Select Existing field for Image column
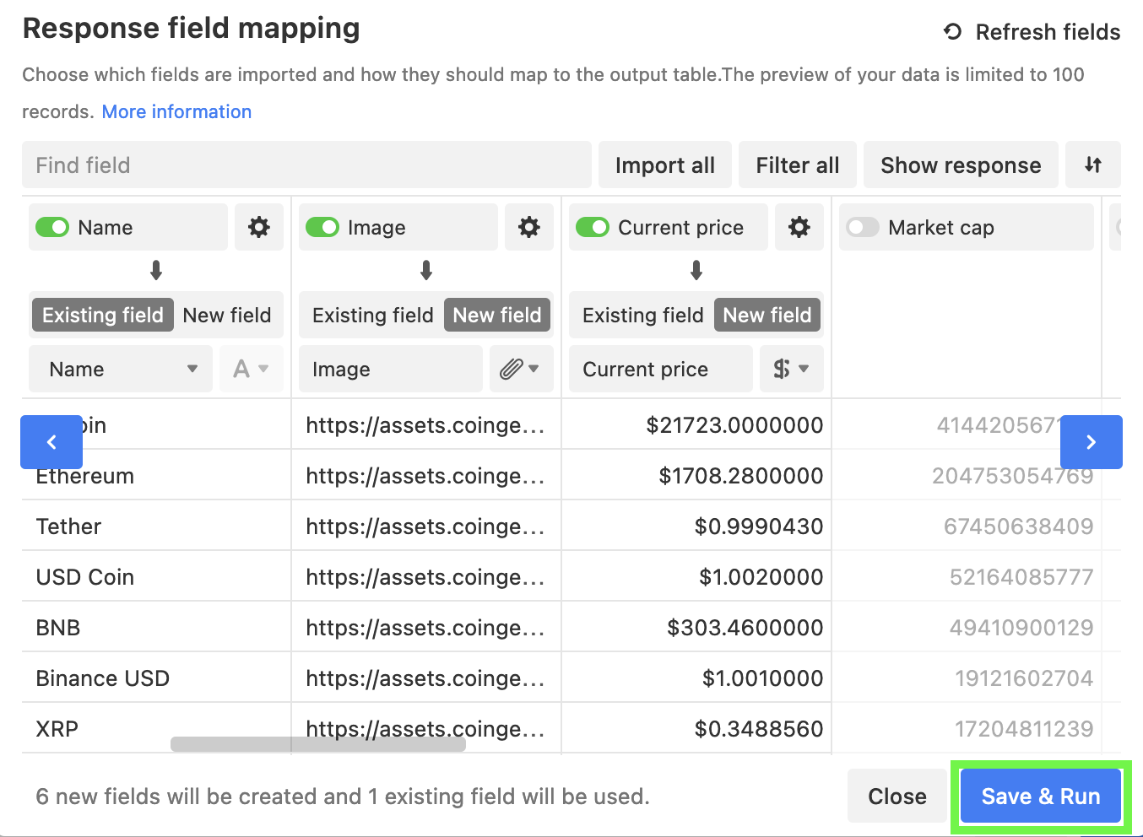The width and height of the screenshot is (1143, 837). pyautogui.click(x=372, y=315)
